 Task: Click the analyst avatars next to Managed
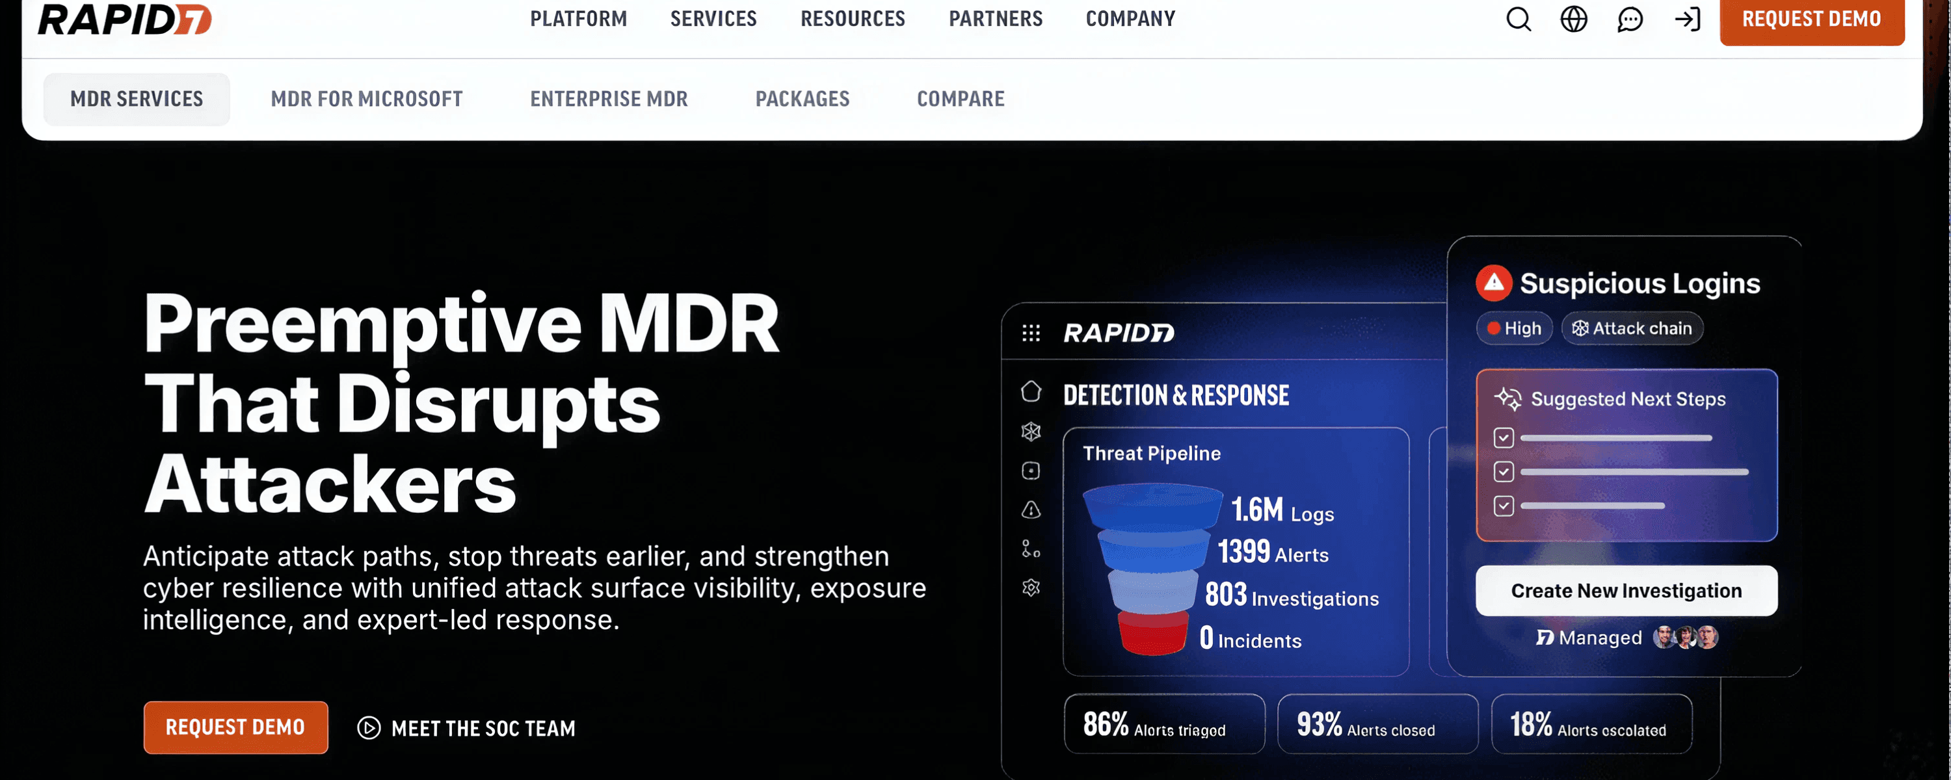[x=1686, y=637]
